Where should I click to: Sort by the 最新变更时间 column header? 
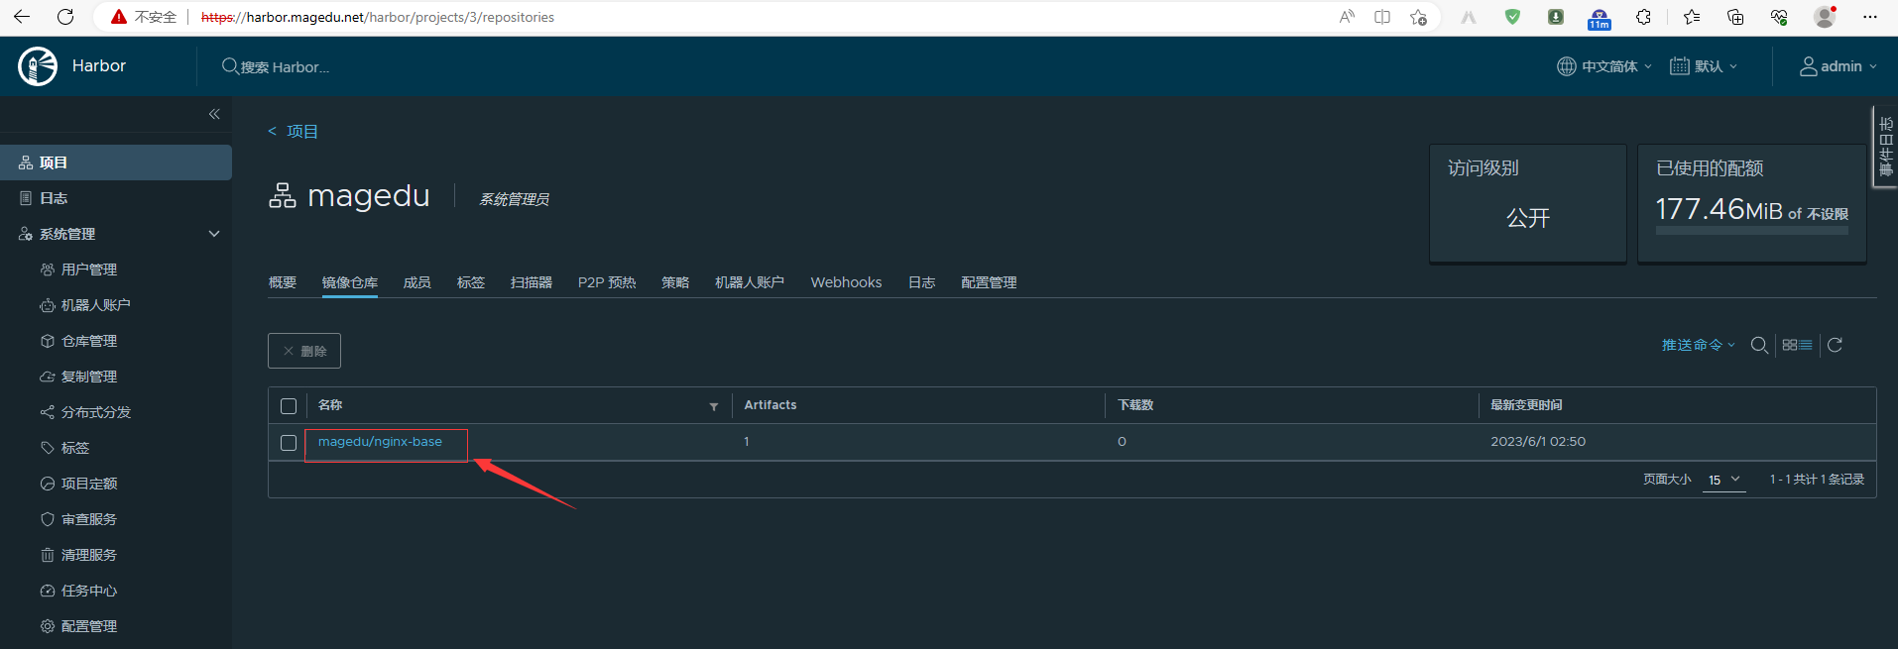[x=1526, y=405]
